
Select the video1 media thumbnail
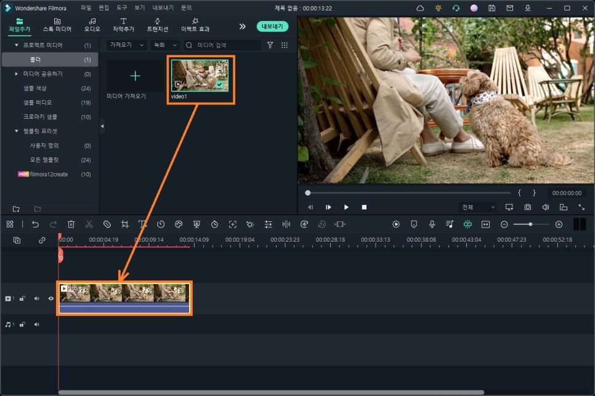(200, 76)
